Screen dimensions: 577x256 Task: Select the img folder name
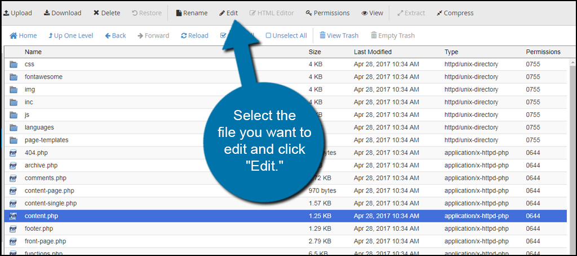coord(30,89)
